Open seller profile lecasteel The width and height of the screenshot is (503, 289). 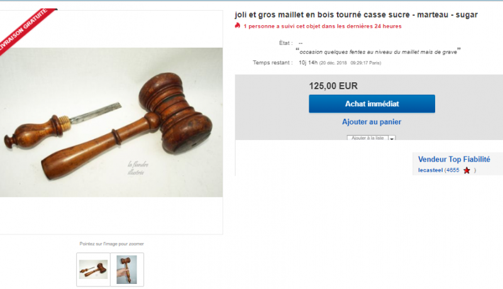[430, 170]
